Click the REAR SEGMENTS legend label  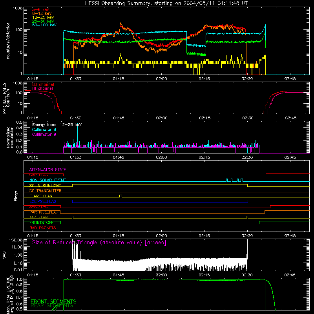pyautogui.click(x=52, y=306)
